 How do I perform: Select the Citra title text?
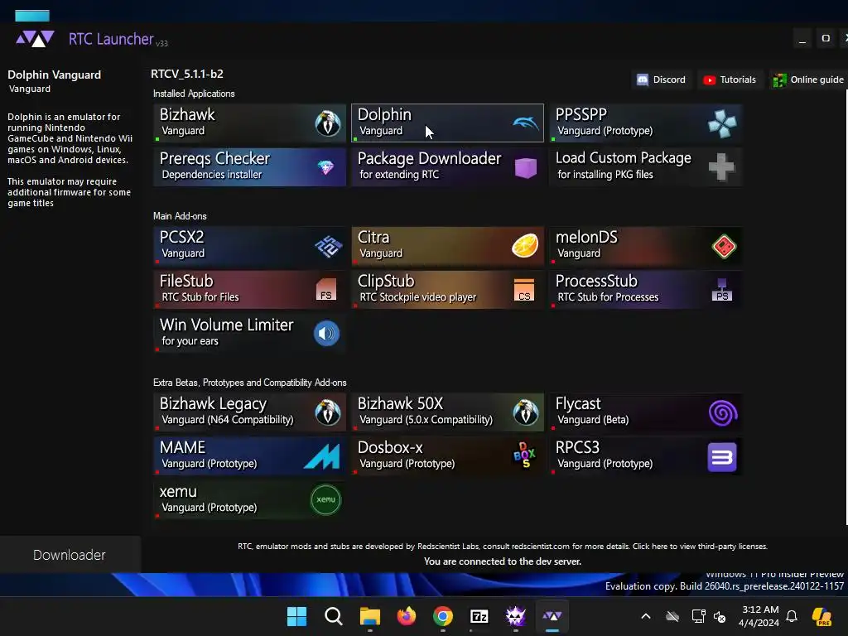(373, 238)
